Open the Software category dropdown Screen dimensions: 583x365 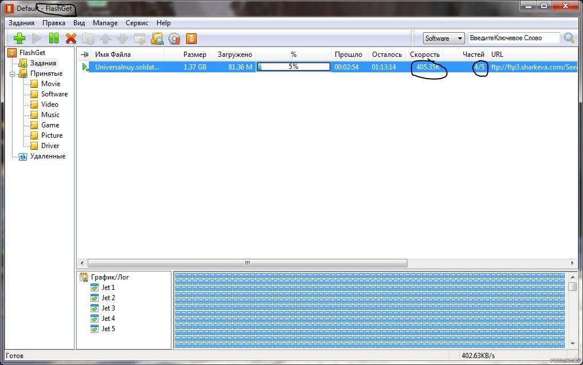[444, 38]
